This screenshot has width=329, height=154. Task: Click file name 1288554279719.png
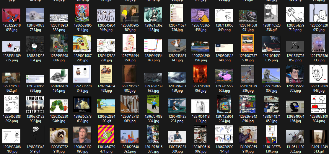295,28
